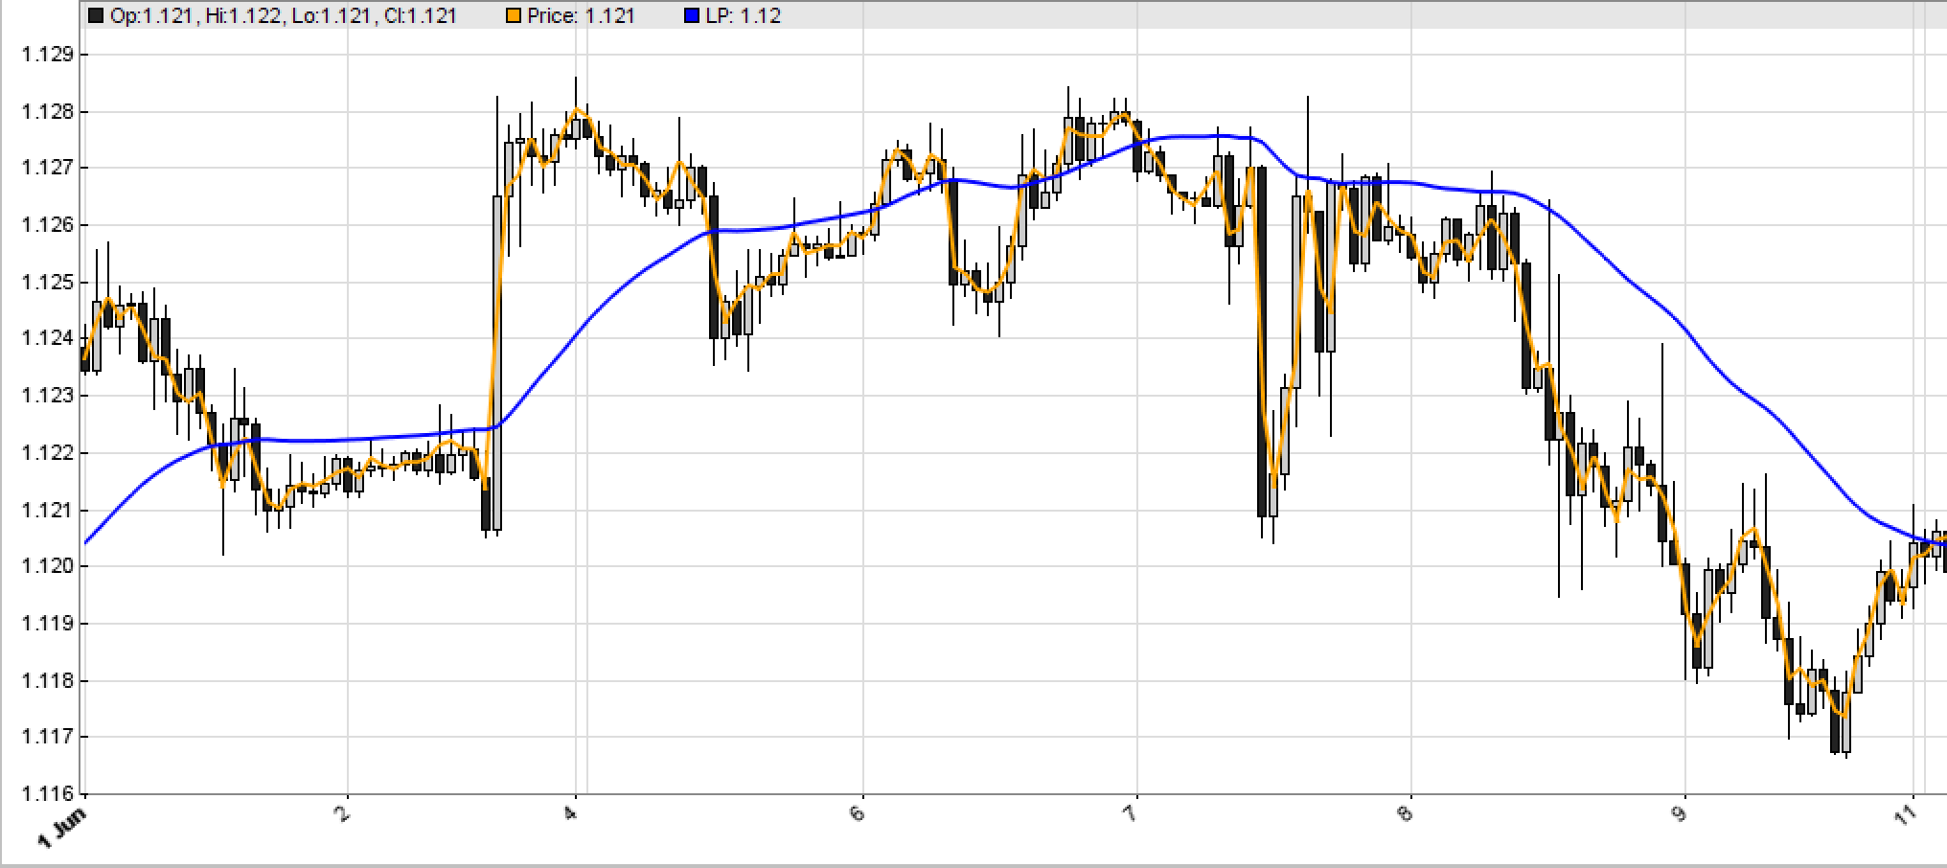
Task: Select the 'Price: 1.121' legend label
Action: coord(581,15)
